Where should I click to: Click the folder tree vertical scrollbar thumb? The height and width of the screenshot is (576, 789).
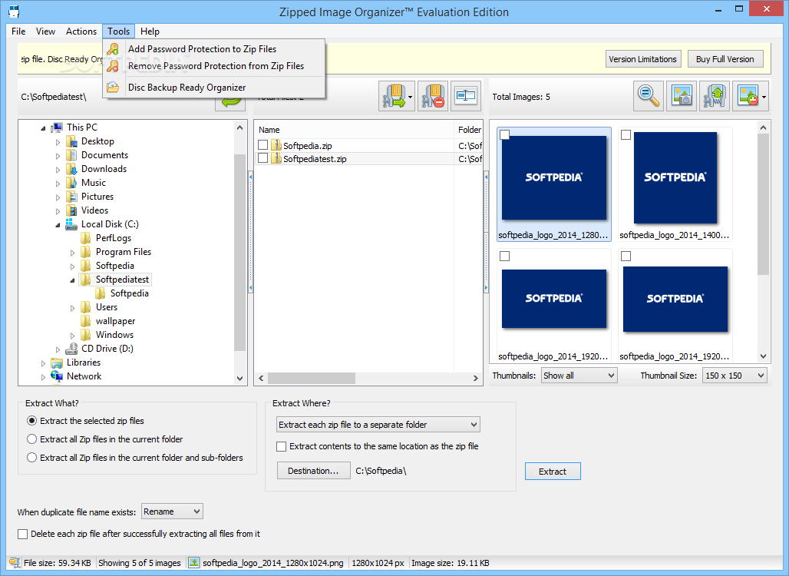(x=239, y=252)
